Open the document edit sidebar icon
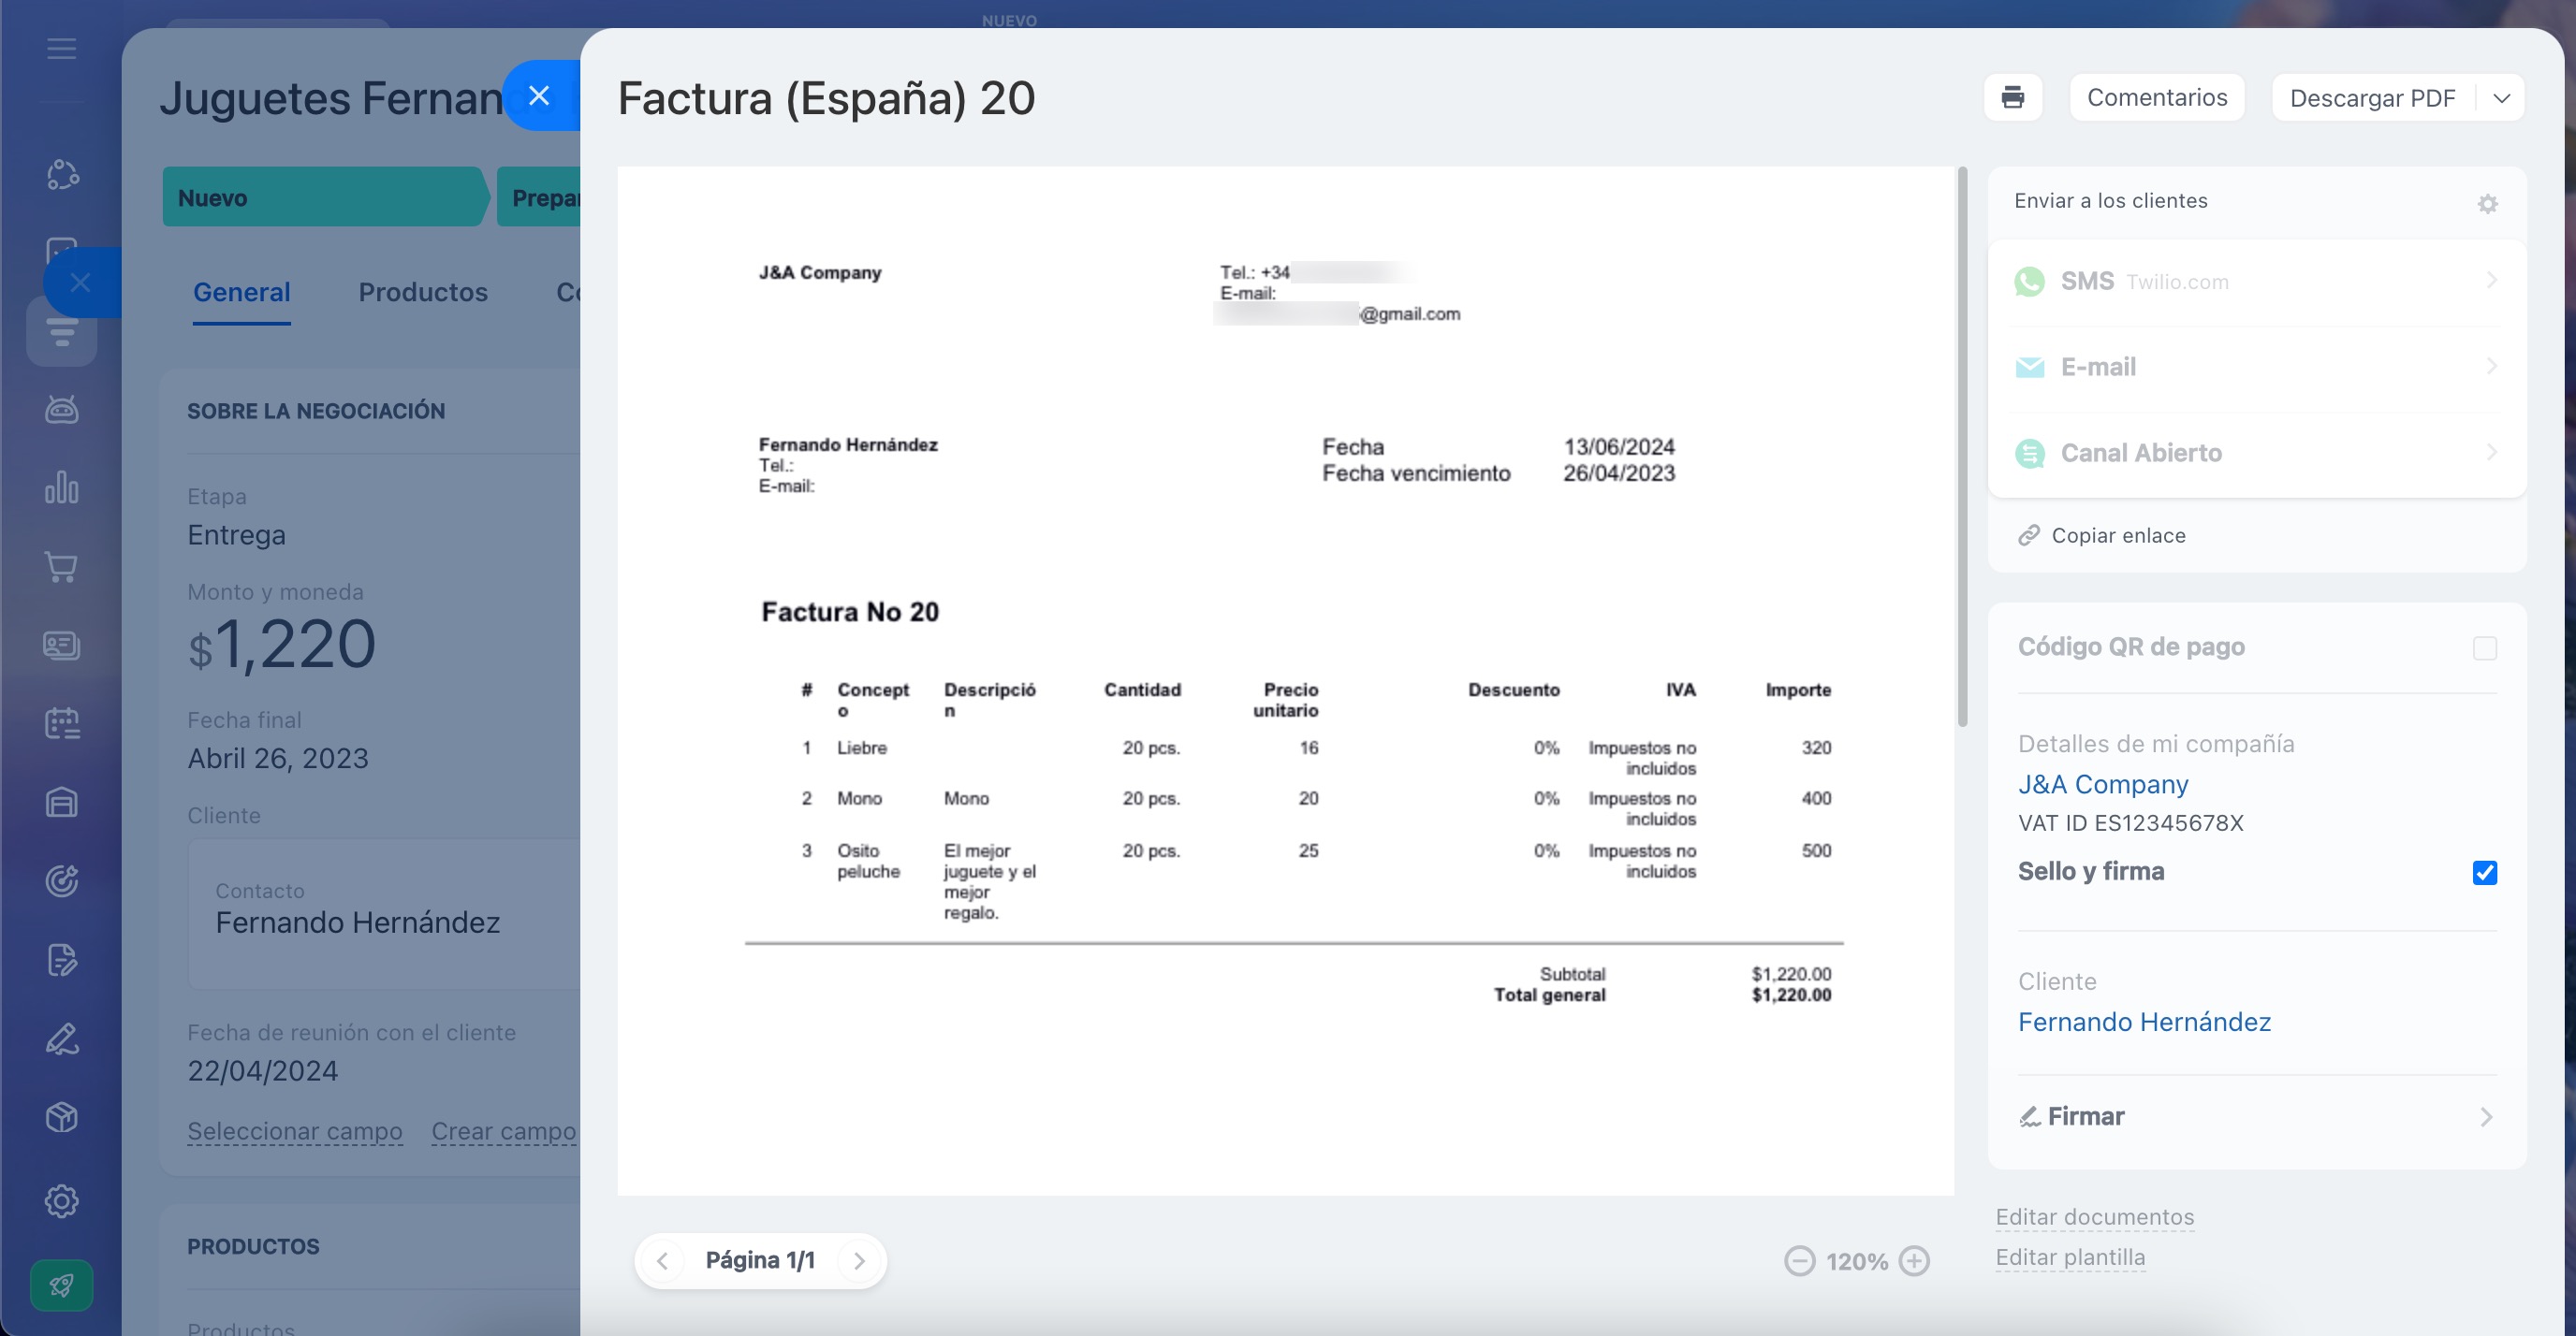The width and height of the screenshot is (2576, 1336). pyautogui.click(x=62, y=959)
